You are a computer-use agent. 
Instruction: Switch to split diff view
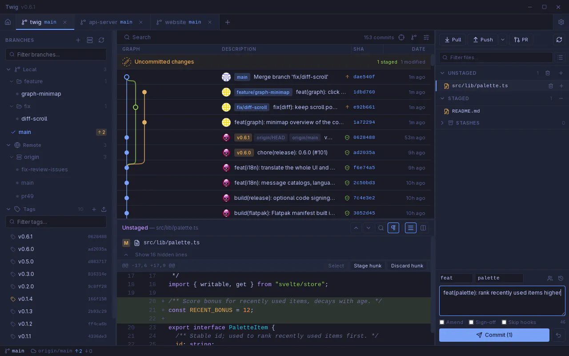click(423, 228)
